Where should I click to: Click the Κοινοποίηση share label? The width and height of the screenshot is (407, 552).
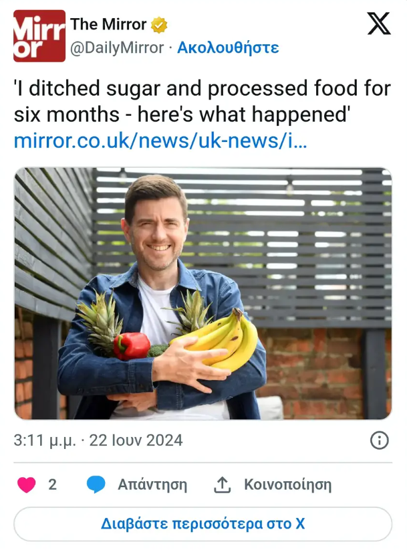click(287, 484)
